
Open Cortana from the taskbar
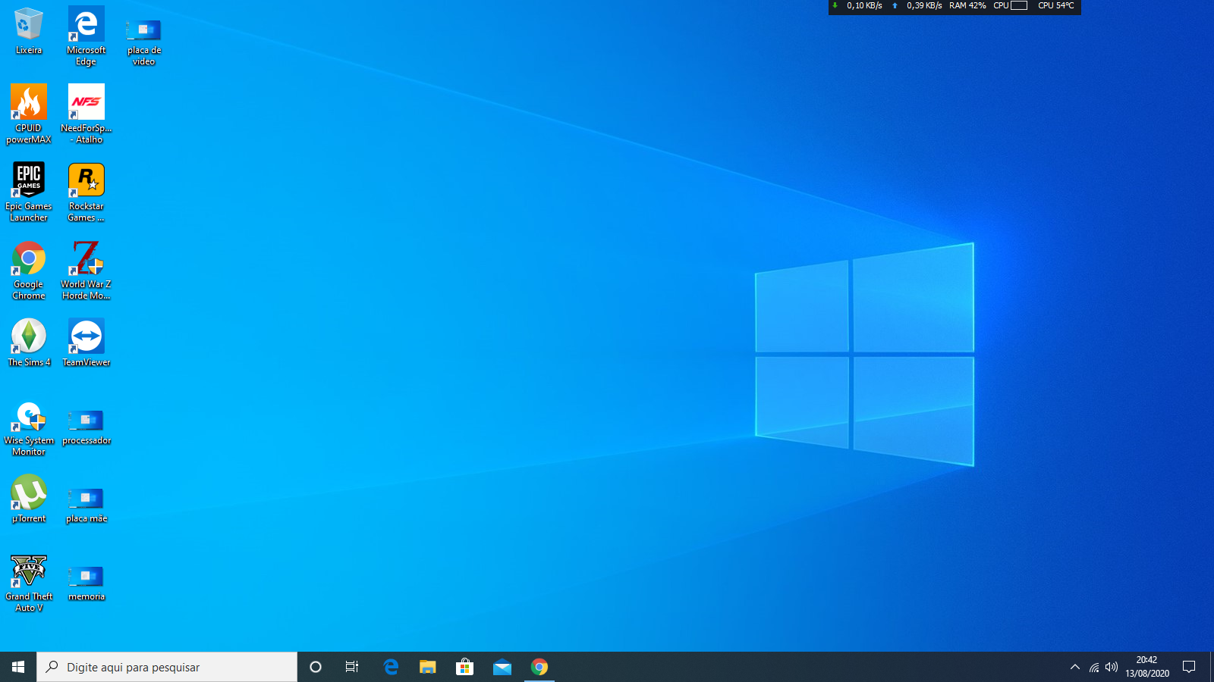[316, 667]
